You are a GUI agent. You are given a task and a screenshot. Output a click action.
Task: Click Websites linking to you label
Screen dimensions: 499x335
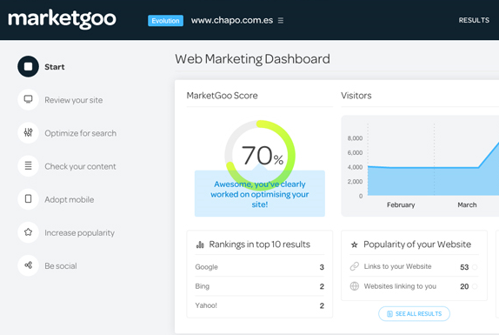coord(400,286)
